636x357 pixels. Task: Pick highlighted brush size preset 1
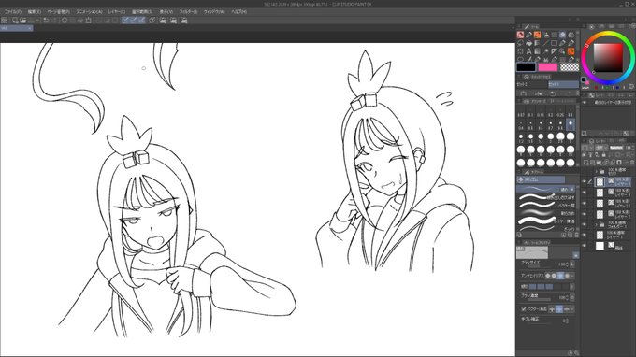pos(571,125)
